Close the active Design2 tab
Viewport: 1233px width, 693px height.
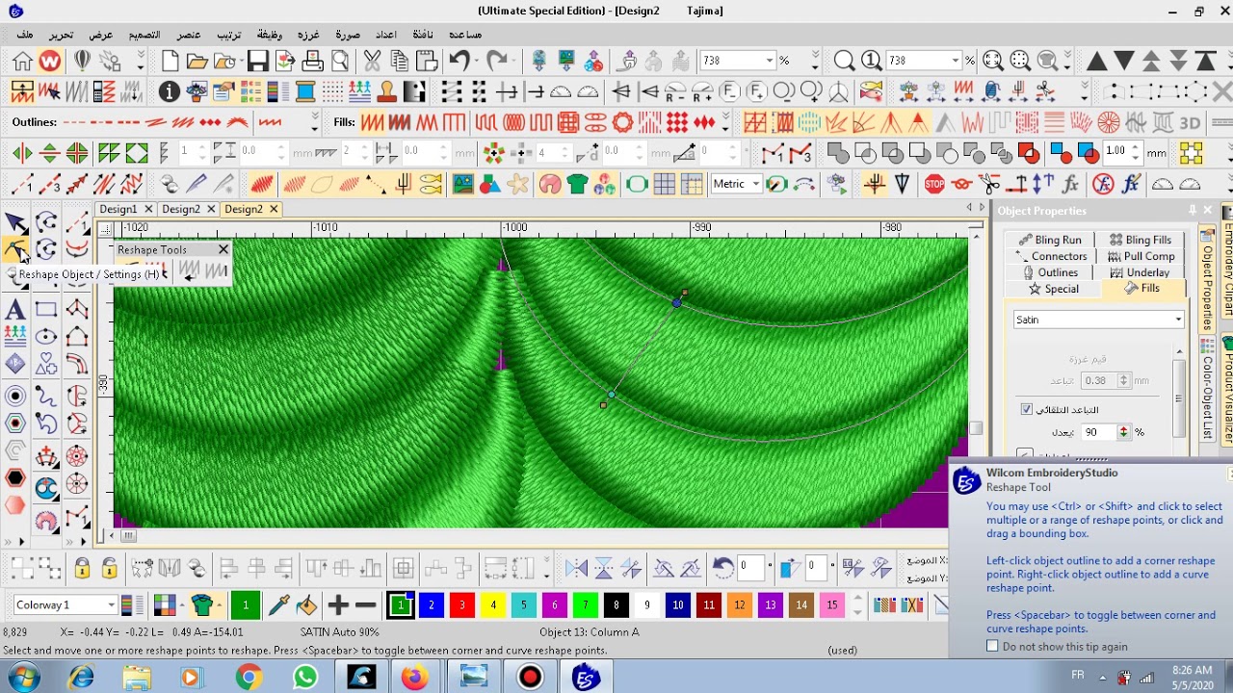274,209
